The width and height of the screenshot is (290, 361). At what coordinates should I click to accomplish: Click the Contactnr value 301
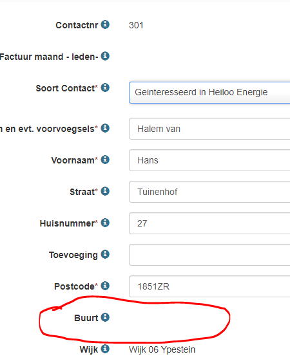coord(136,25)
